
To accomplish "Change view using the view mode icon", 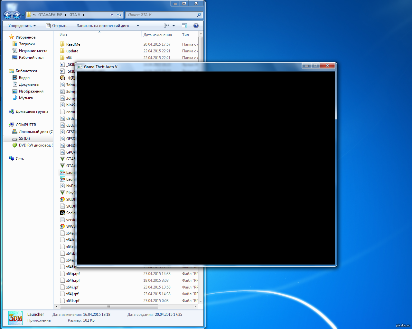I will click(x=167, y=26).
